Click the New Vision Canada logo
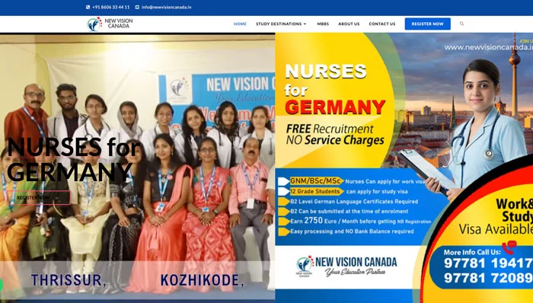This screenshot has width=533, height=303. click(x=110, y=24)
